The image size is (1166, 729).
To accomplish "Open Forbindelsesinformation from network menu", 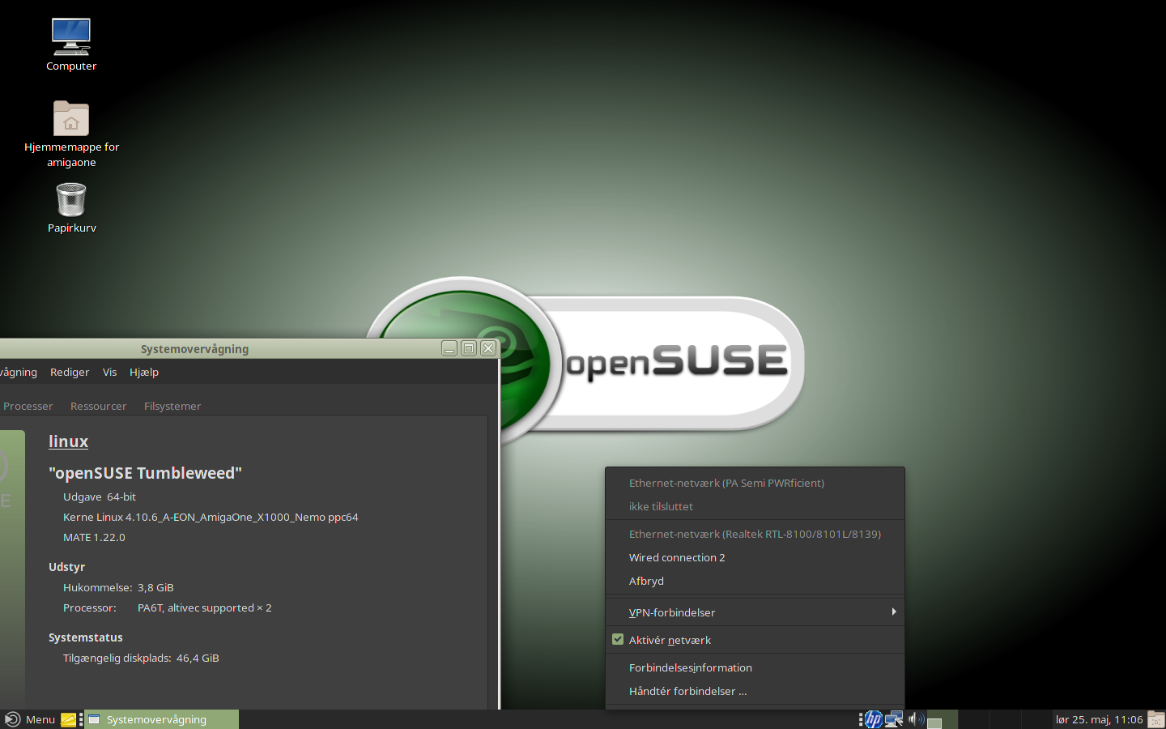I will click(690, 667).
